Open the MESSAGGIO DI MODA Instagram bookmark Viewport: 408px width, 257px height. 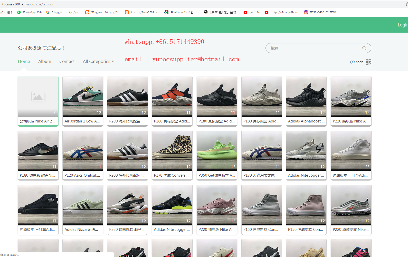coord(321,12)
